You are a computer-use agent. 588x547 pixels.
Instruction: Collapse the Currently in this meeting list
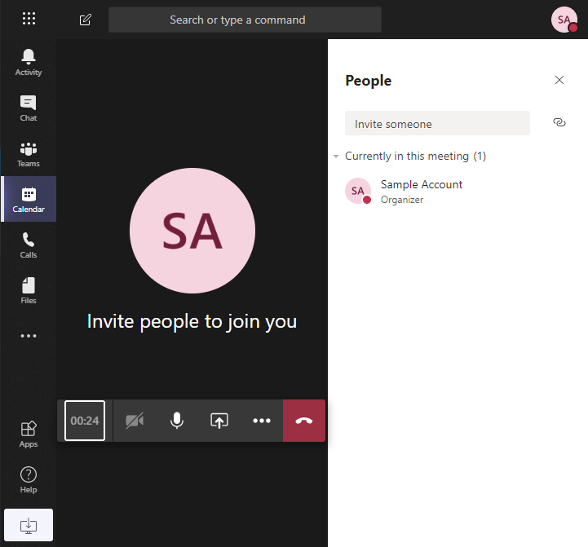(x=336, y=156)
